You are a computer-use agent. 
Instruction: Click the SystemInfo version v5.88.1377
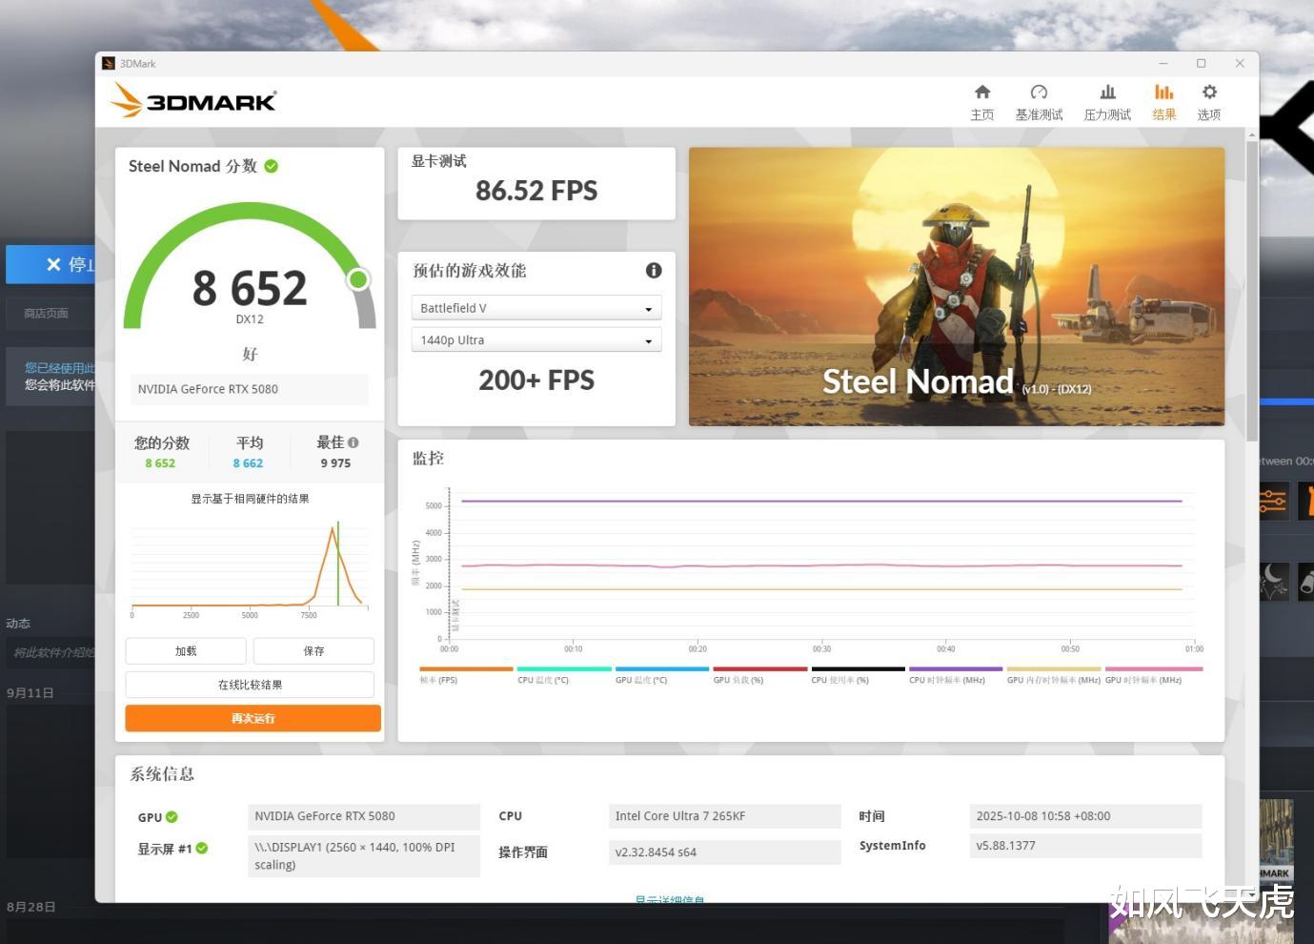[x=1085, y=846]
